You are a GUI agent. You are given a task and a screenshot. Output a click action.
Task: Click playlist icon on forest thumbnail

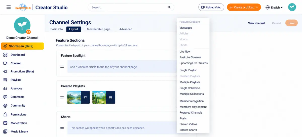coord(111,97)
